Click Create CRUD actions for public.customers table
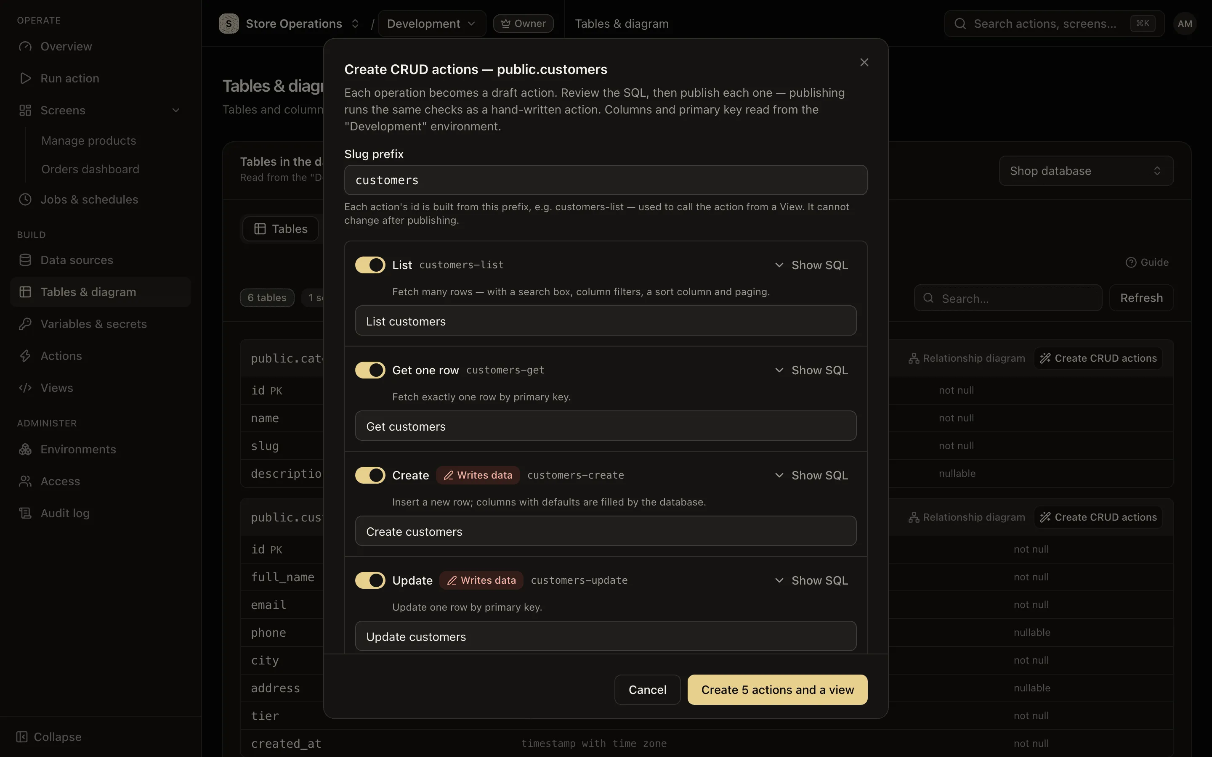The width and height of the screenshot is (1212, 757). (x=1098, y=517)
